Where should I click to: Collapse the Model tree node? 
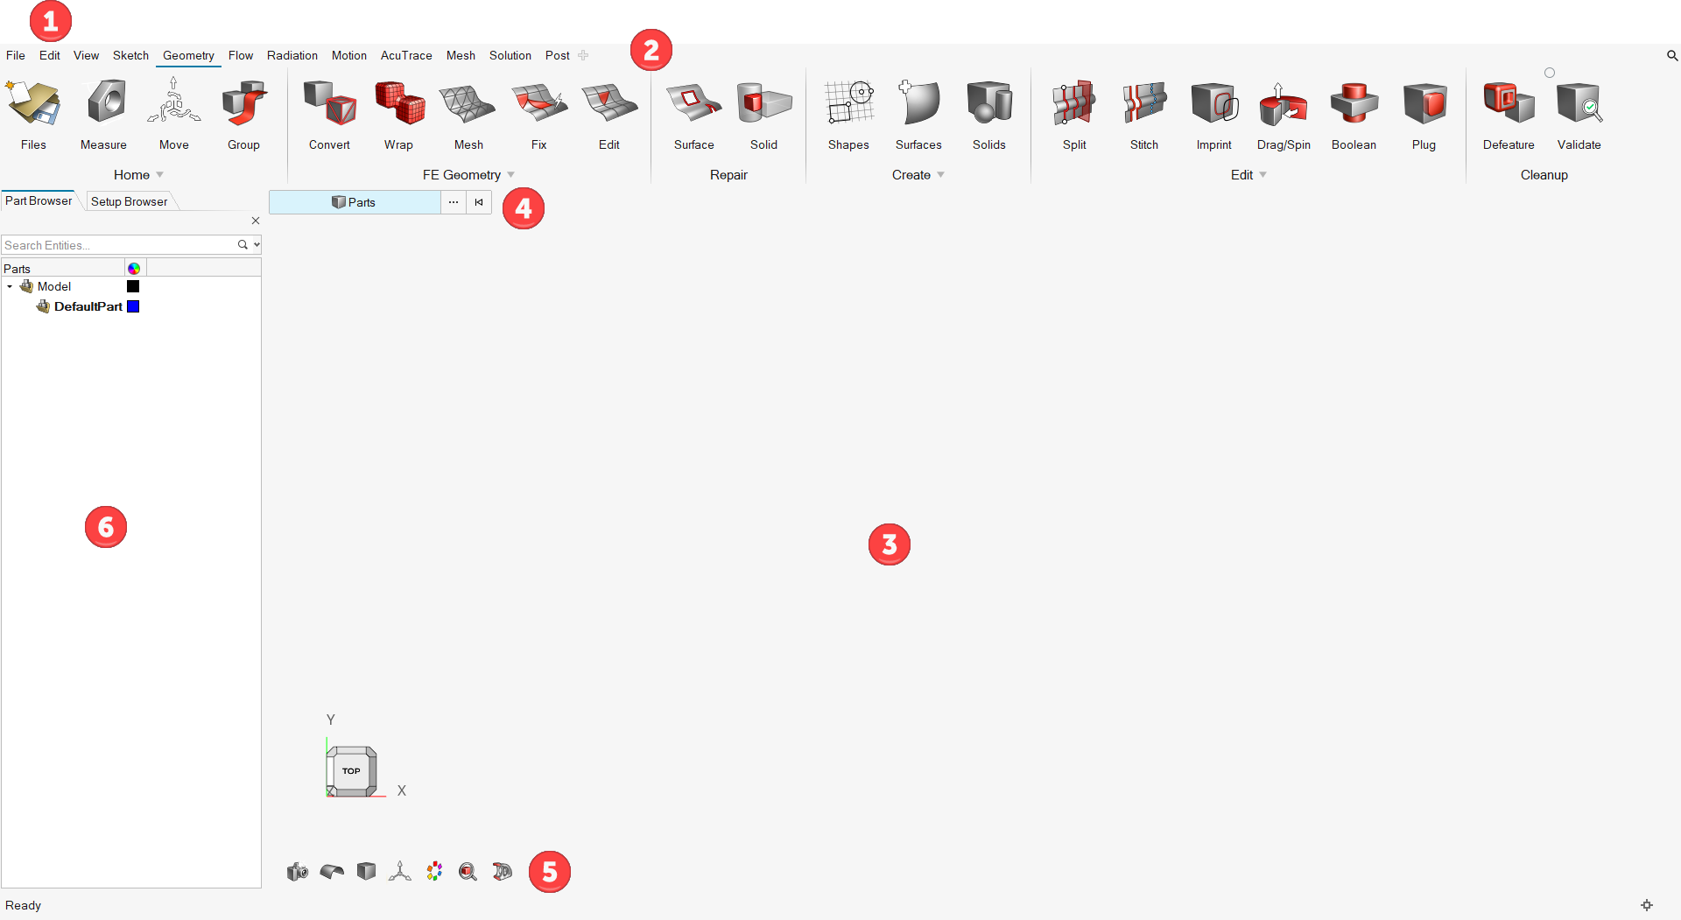[x=10, y=286]
